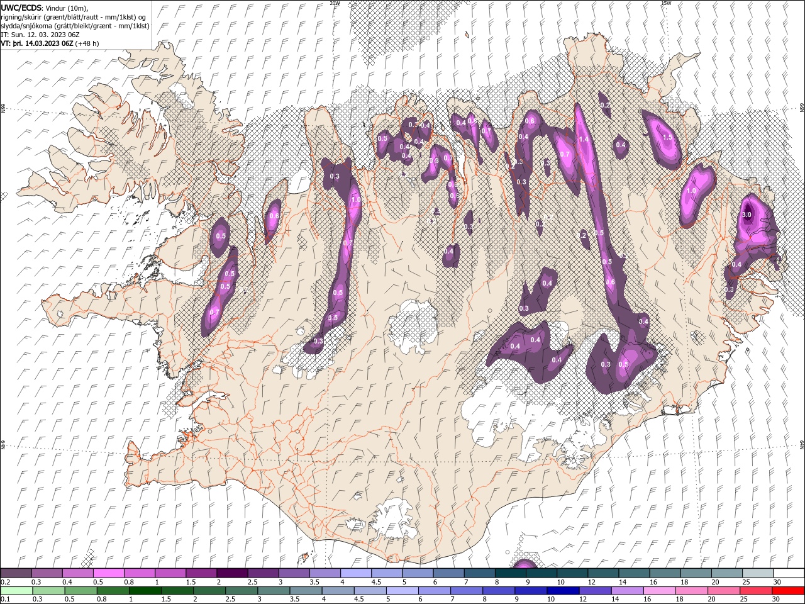805x604 pixels.
Task: Select the light gray upper swatch between 25 and 30
Action: click(x=757, y=573)
